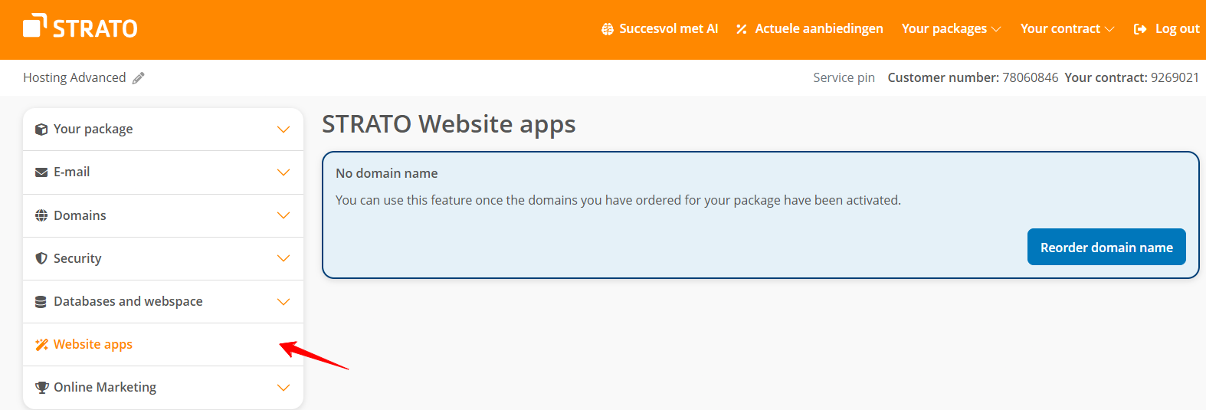Image resolution: width=1206 pixels, height=410 pixels.
Task: Open Actuele aanbiedingen in top navigation
Action: pos(810,29)
